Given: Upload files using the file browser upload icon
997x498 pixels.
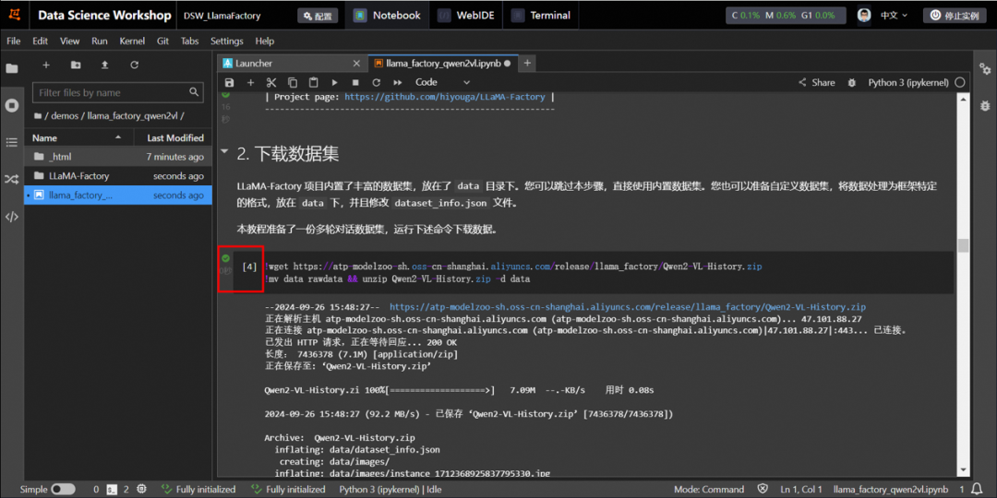Looking at the screenshot, I should tap(104, 65).
